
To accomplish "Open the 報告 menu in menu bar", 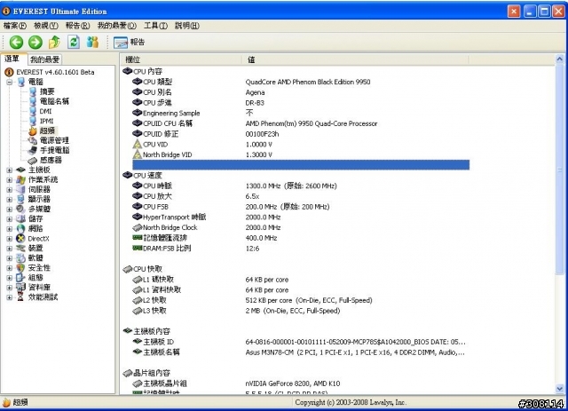I will click(x=77, y=26).
